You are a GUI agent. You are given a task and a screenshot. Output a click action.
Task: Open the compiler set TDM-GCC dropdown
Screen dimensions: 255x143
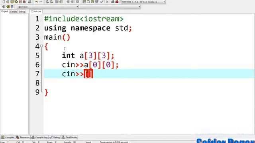tap(143, 2)
